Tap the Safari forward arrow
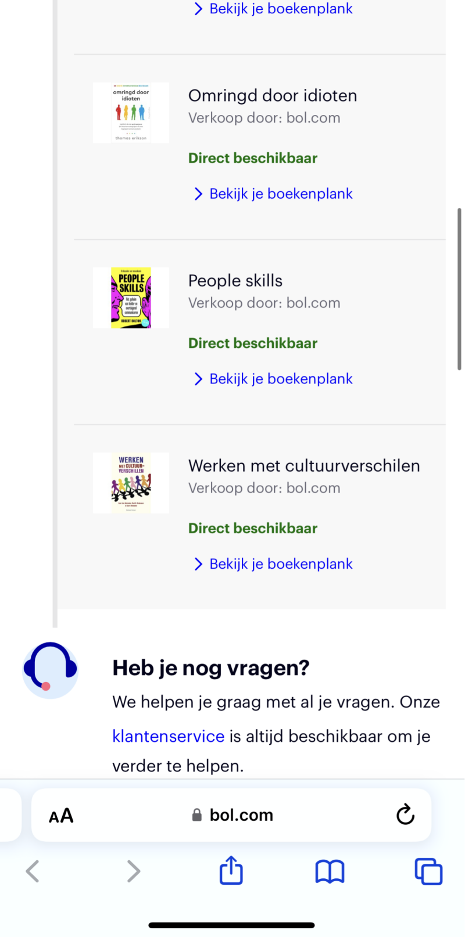This screenshot has height=937, width=465. pyautogui.click(x=134, y=871)
